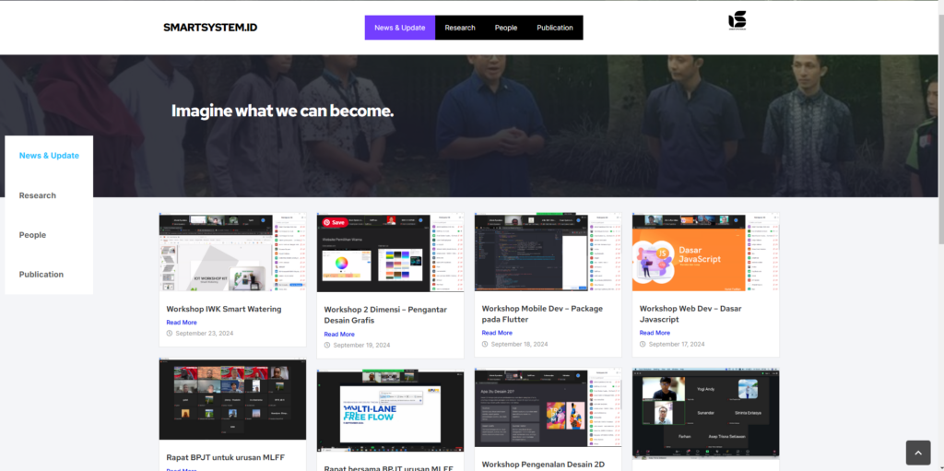Click the Smart System logo icon in header
The image size is (944, 471).
(x=737, y=20)
